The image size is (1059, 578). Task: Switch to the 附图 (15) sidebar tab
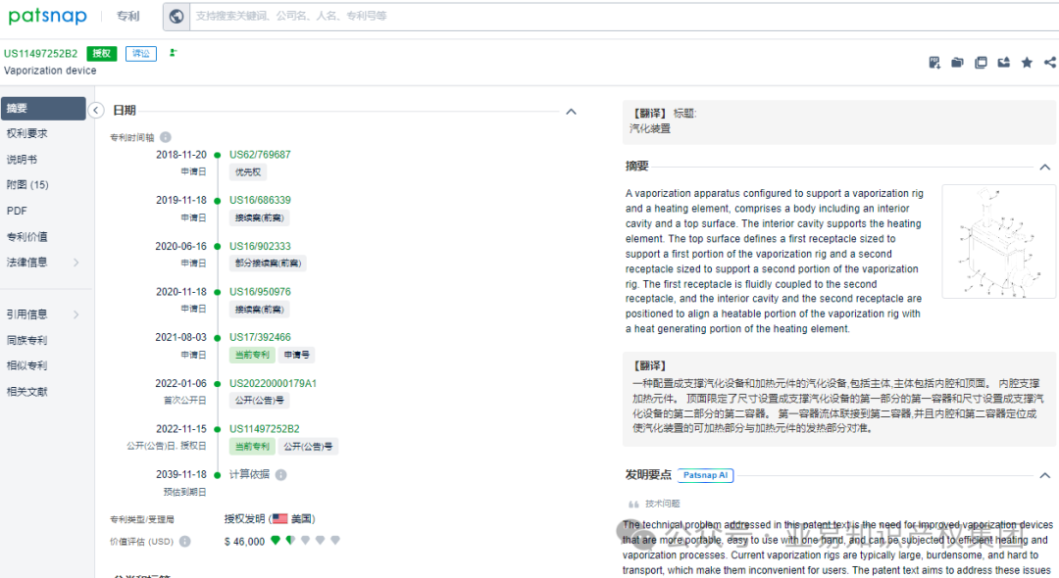coord(28,184)
